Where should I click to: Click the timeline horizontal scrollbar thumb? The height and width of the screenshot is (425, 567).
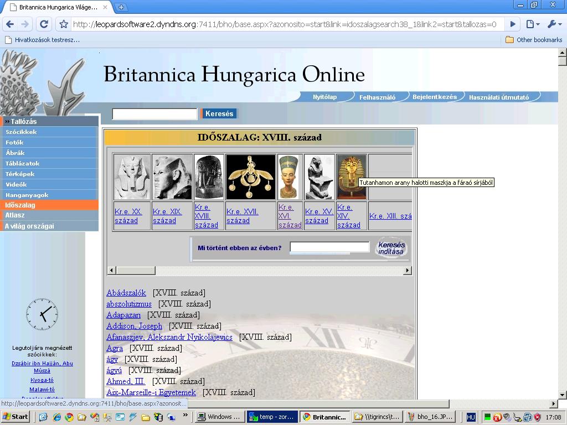[x=136, y=270]
